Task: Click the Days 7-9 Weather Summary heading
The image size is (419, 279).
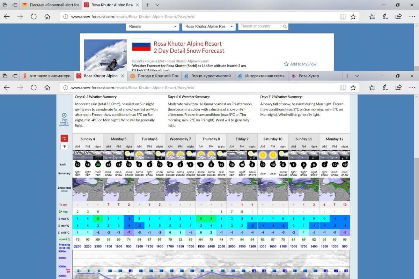Action: point(281,97)
